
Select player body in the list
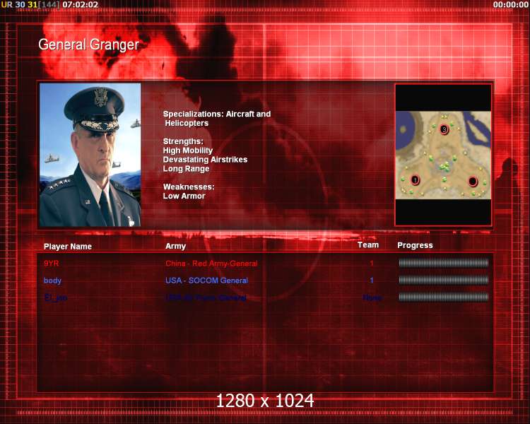click(52, 281)
